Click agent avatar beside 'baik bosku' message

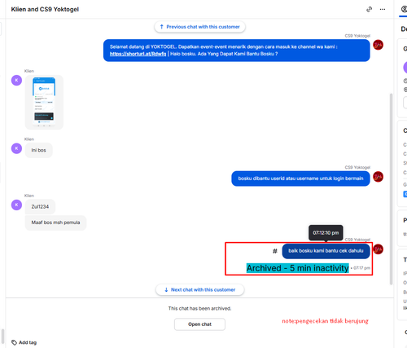378,249
